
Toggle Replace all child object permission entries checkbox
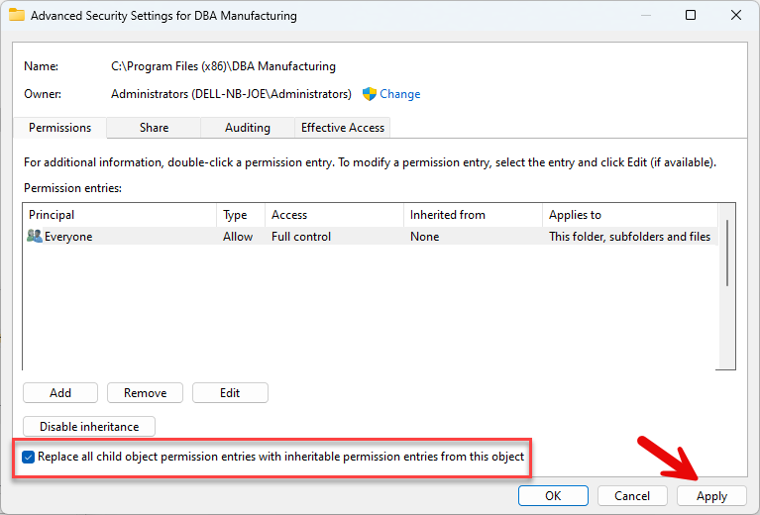tap(28, 457)
